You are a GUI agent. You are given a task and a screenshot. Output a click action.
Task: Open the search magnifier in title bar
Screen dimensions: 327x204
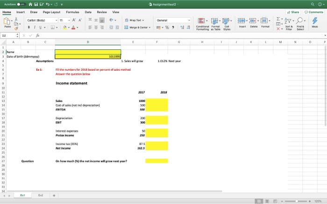[x=313, y=4]
